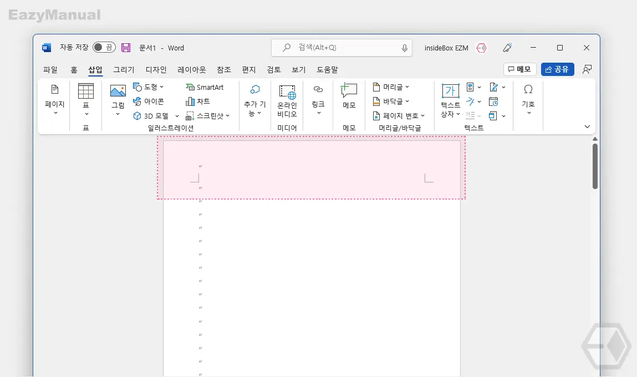Switch to the 편지 (Mailings) tab
Image resolution: width=637 pixels, height=377 pixels.
(248, 69)
